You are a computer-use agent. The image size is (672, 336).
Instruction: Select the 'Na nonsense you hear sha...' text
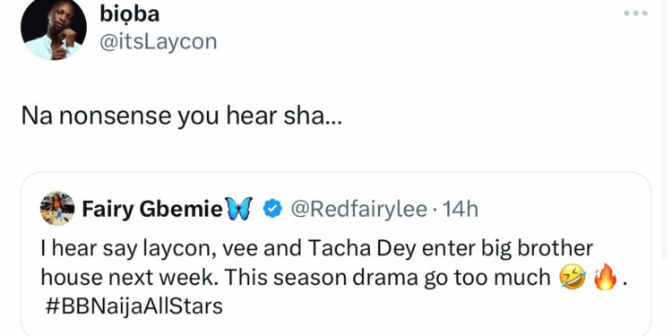[x=182, y=116]
